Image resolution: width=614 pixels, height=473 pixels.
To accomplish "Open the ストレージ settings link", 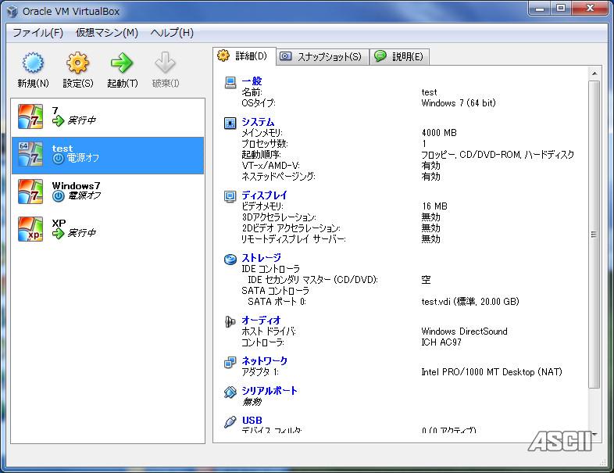I will click(261, 258).
